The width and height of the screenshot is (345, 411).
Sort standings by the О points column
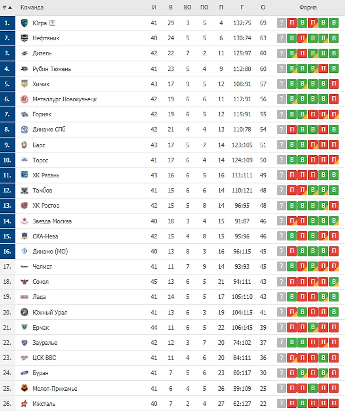click(263, 8)
